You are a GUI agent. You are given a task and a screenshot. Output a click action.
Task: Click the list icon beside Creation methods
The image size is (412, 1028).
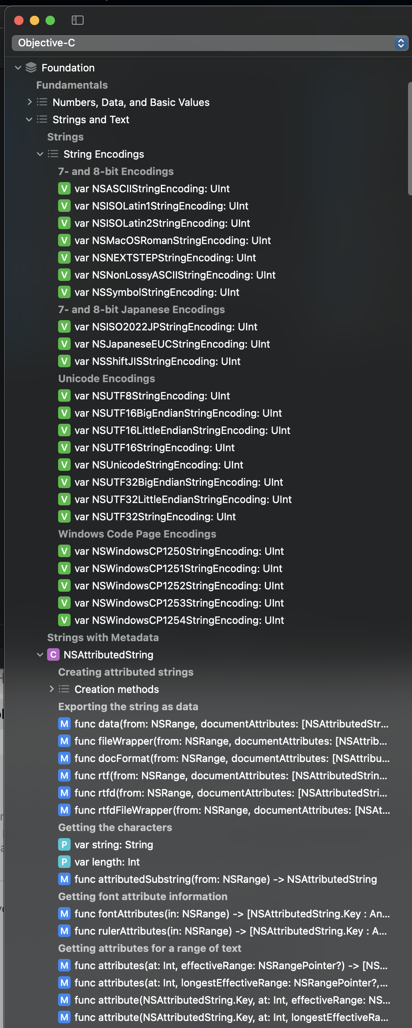pyautogui.click(x=64, y=689)
